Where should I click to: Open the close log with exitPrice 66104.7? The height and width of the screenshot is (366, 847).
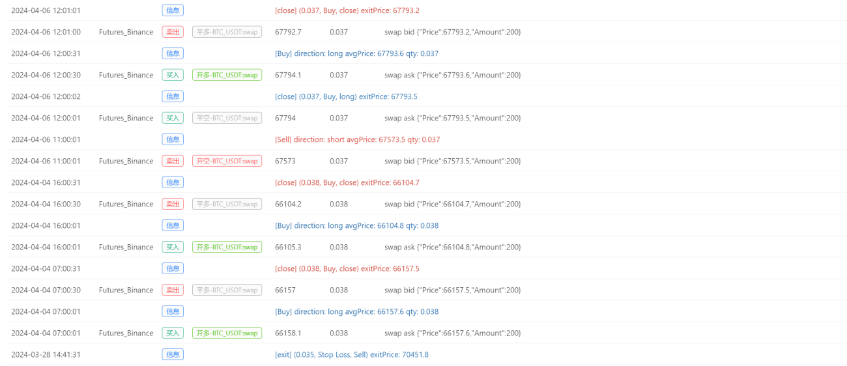tap(347, 182)
